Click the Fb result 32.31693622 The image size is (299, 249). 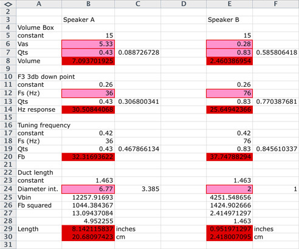[88, 157]
